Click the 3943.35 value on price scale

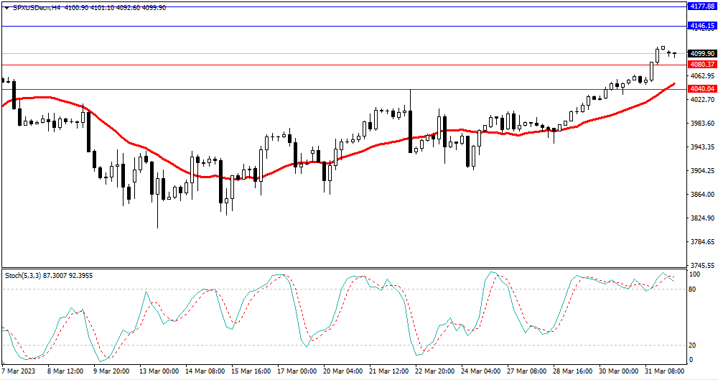(x=702, y=147)
